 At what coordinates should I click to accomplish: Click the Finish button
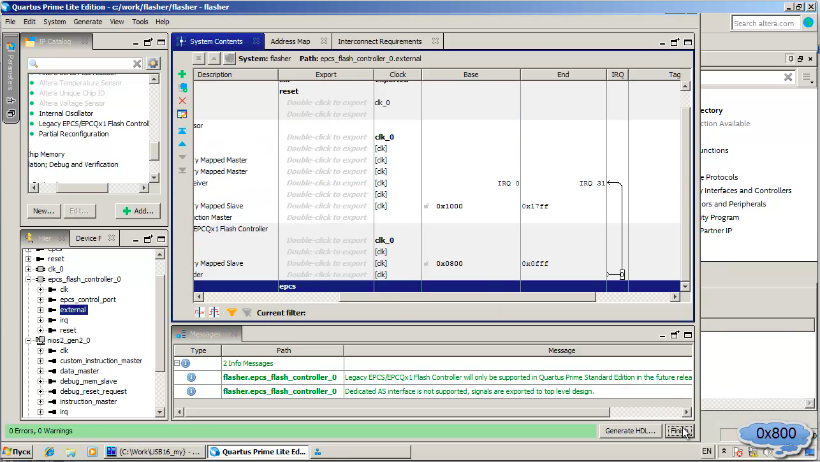(678, 431)
